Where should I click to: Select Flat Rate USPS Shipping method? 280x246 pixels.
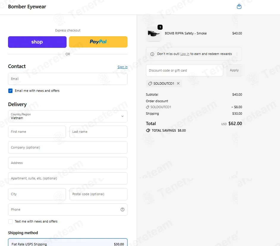coord(68,242)
